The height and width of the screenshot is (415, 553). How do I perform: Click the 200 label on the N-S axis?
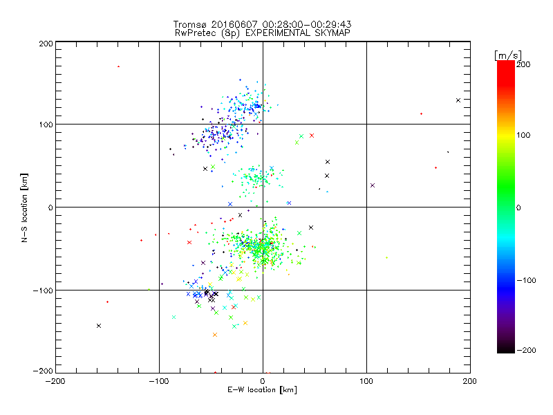tap(46, 44)
